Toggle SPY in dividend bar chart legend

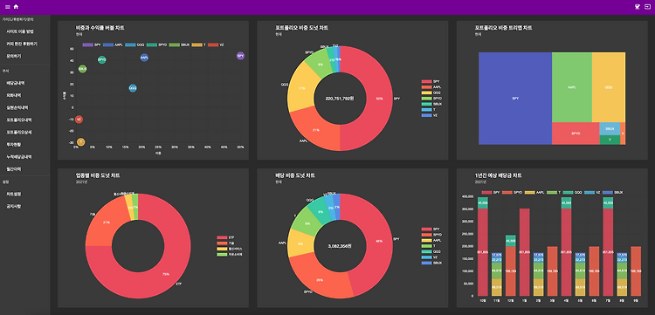point(491,192)
